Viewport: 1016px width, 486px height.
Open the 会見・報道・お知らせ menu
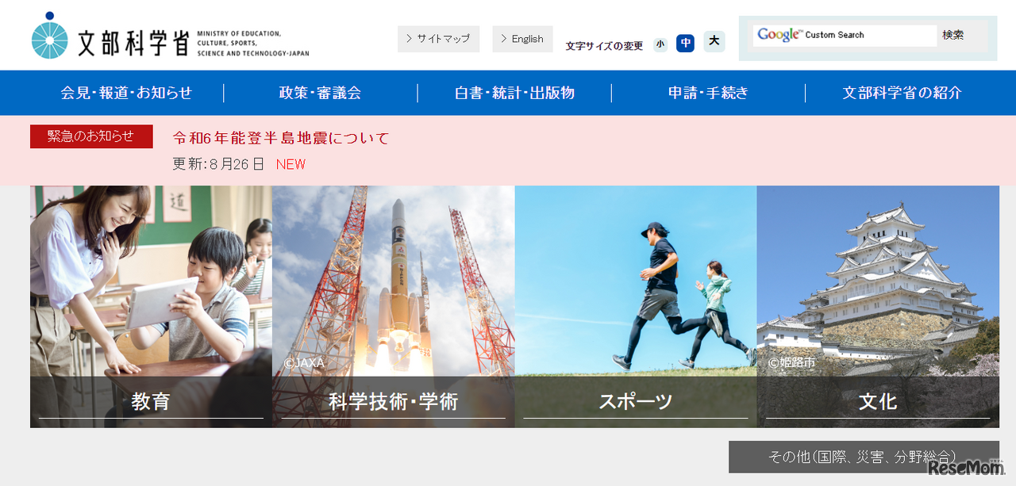point(127,93)
